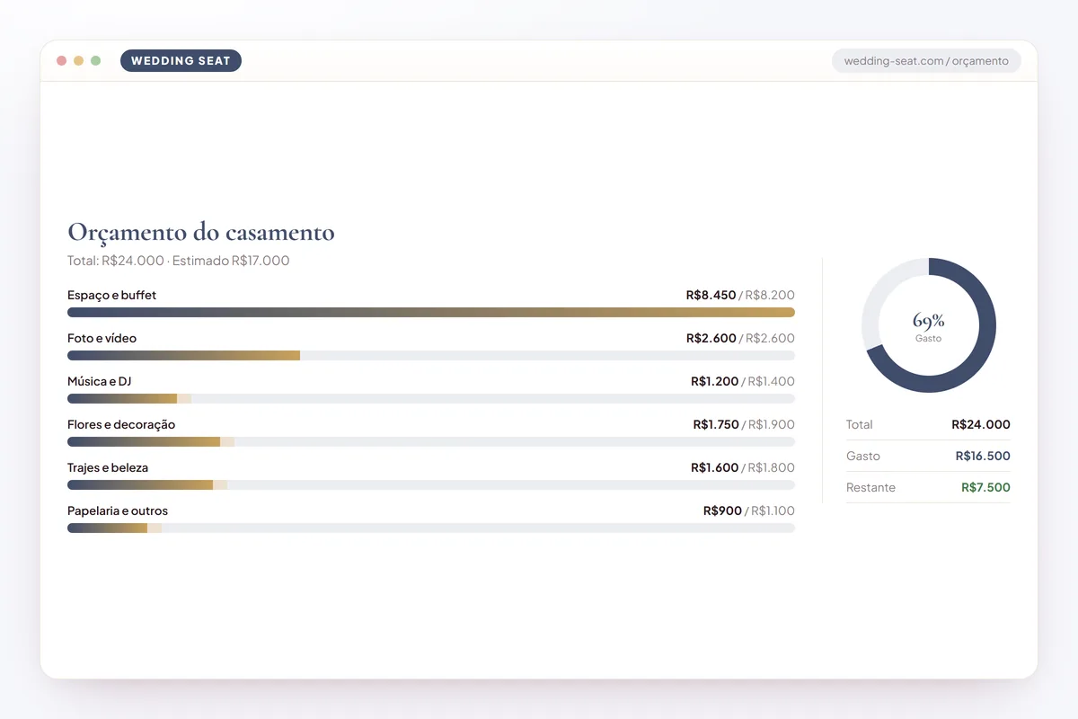
Task: Click the 69% Gasto donut chart
Action: [929, 325]
